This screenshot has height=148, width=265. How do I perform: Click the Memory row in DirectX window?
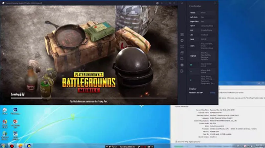click(x=211, y=131)
